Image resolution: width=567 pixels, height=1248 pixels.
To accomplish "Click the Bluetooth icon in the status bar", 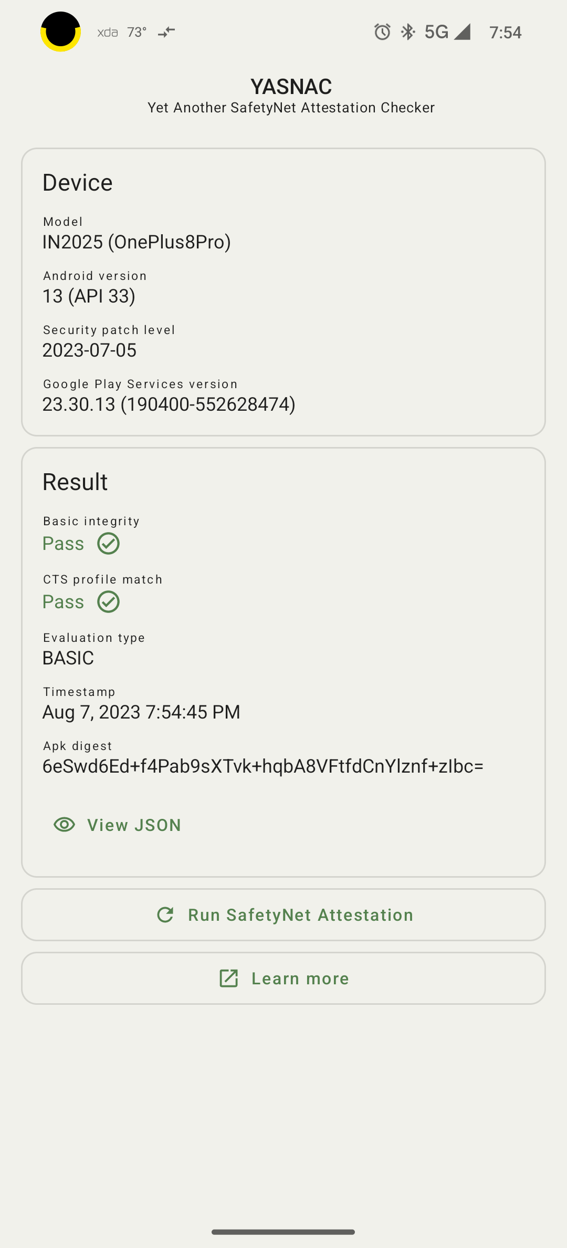I will 407,32.
